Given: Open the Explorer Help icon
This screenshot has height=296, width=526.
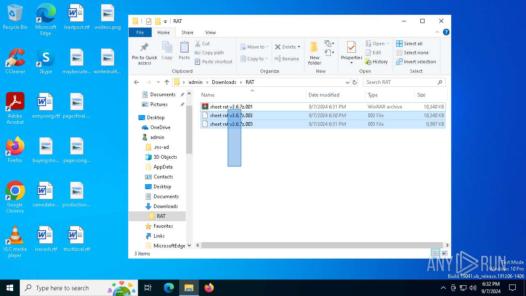Looking at the screenshot, I should [446, 32].
